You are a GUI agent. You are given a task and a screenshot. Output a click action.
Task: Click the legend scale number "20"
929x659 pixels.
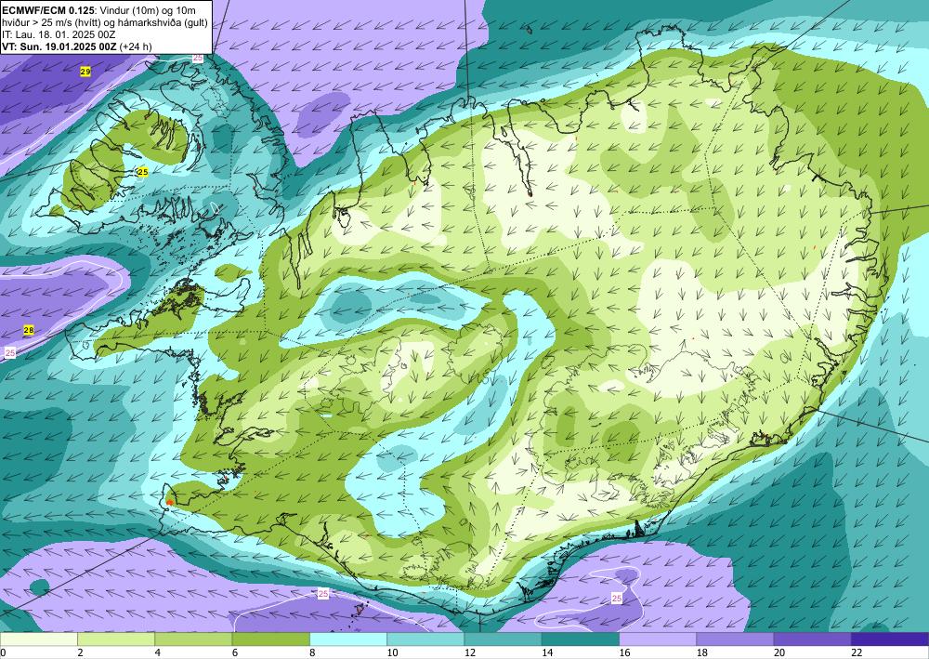pos(779,653)
